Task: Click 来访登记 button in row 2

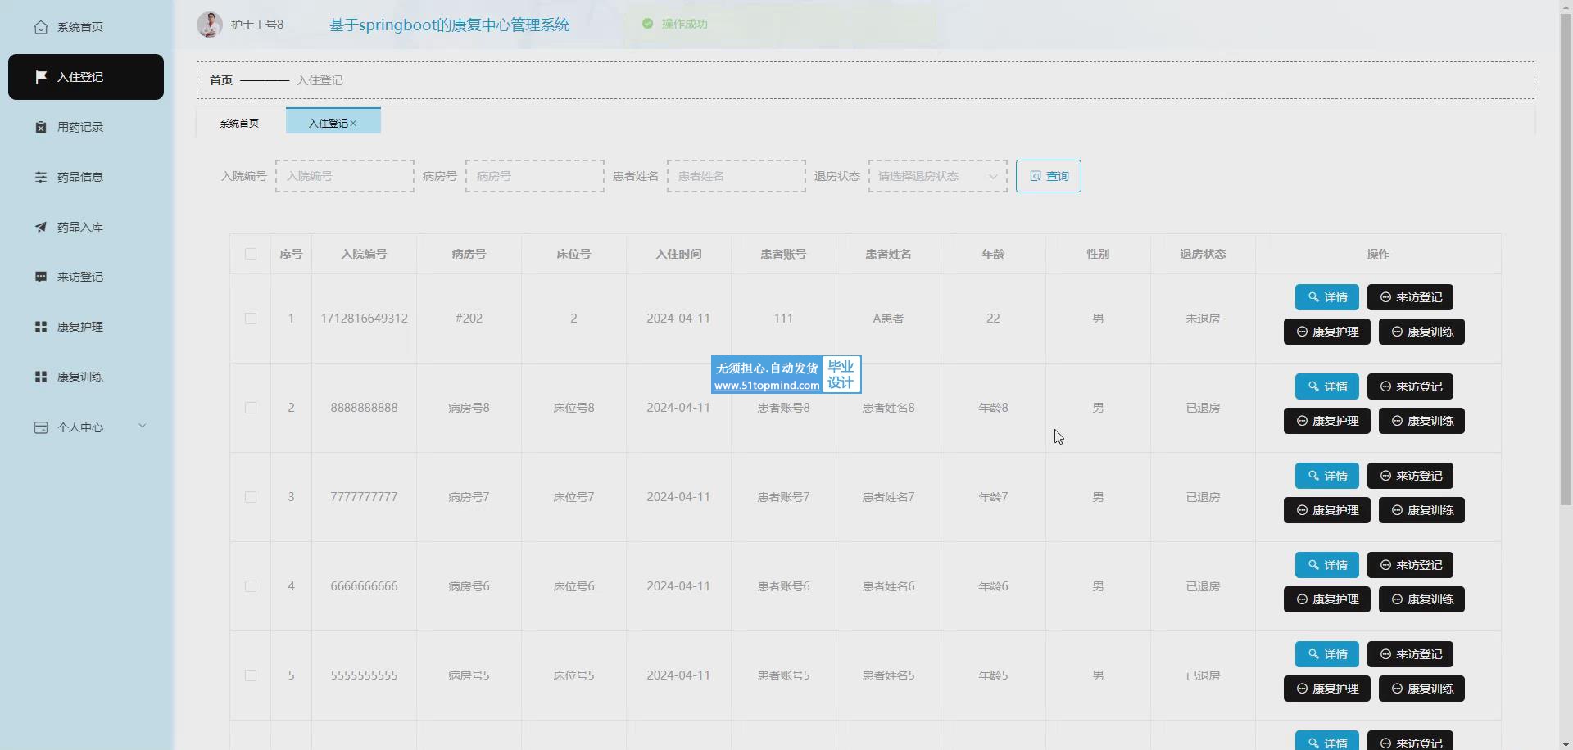Action: [x=1410, y=386]
